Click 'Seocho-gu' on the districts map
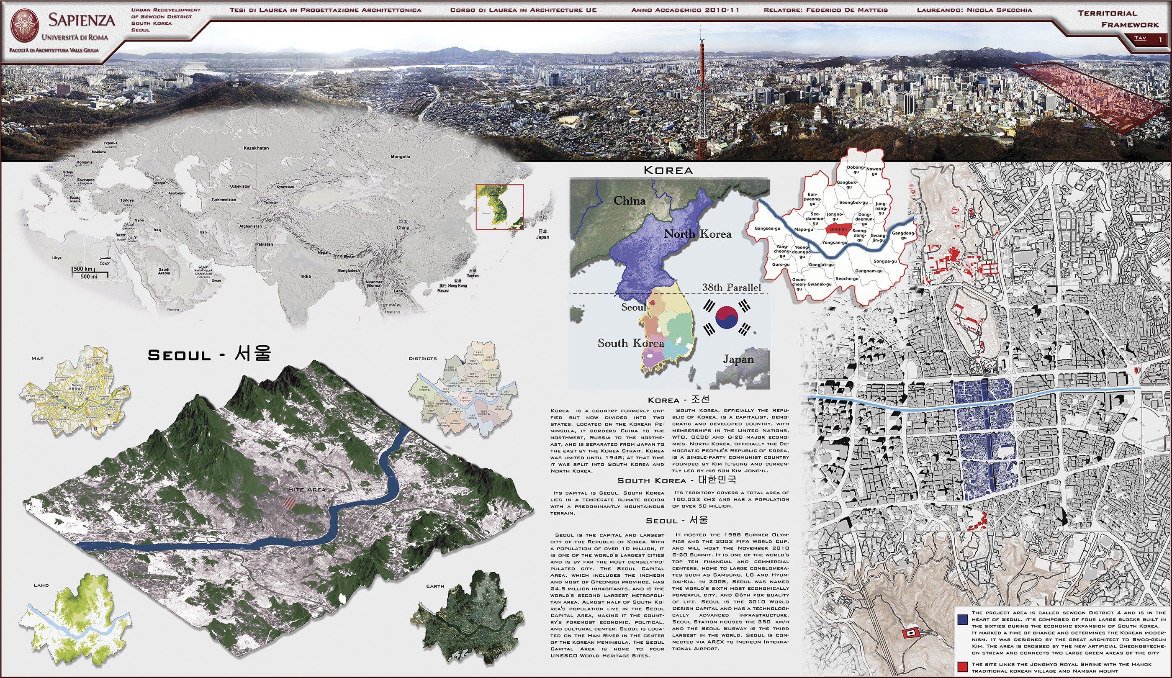 tap(847, 279)
